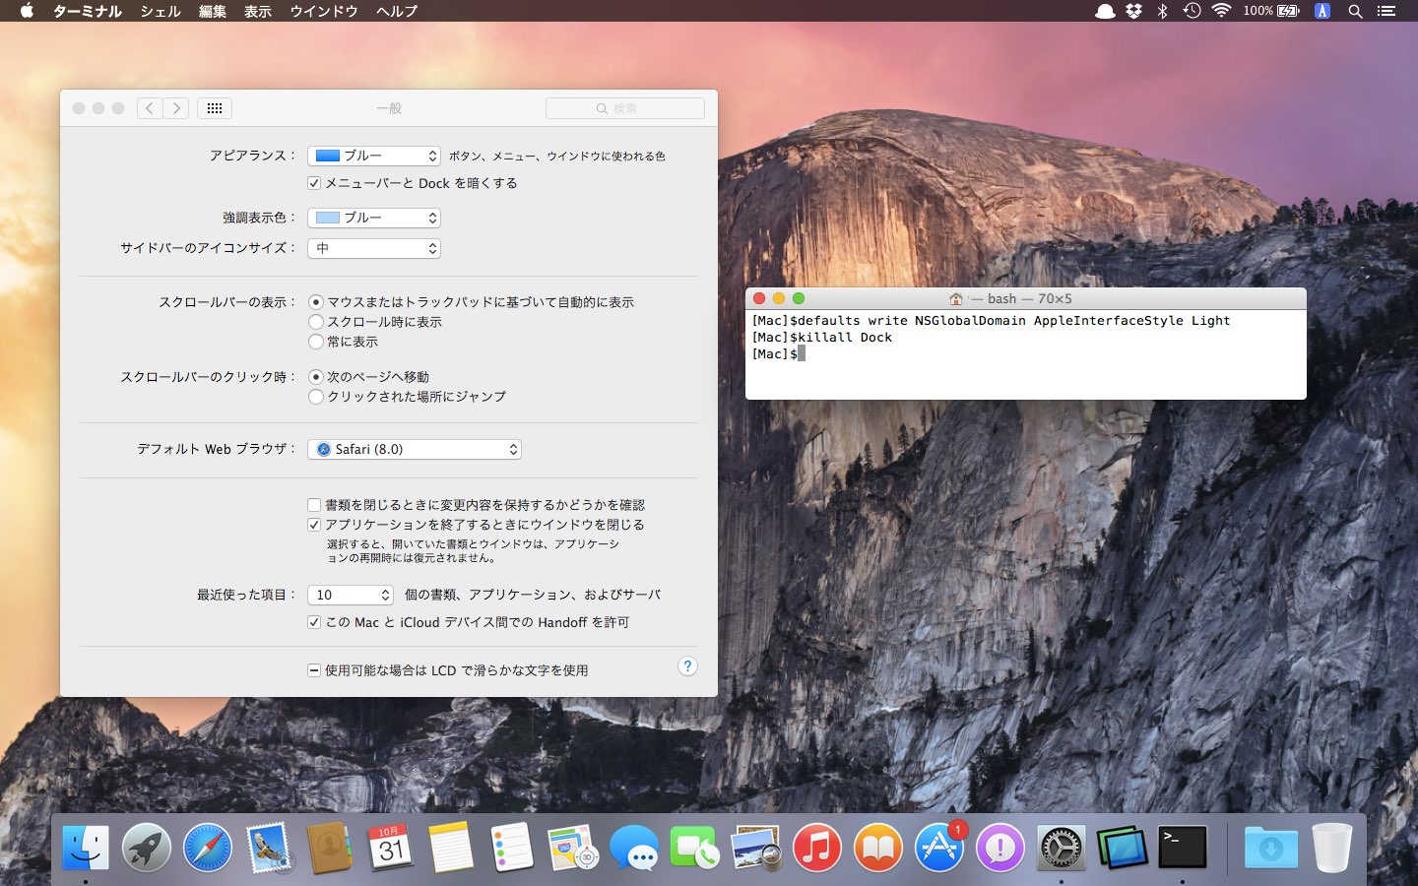Viewport: 1418px width, 886px height.
Task: Open Maps icon in the Dock
Action: click(x=573, y=848)
